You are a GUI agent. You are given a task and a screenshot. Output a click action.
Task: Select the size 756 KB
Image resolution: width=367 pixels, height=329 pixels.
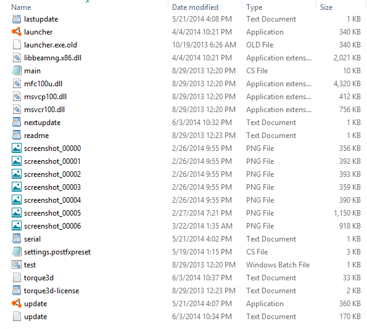point(350,110)
